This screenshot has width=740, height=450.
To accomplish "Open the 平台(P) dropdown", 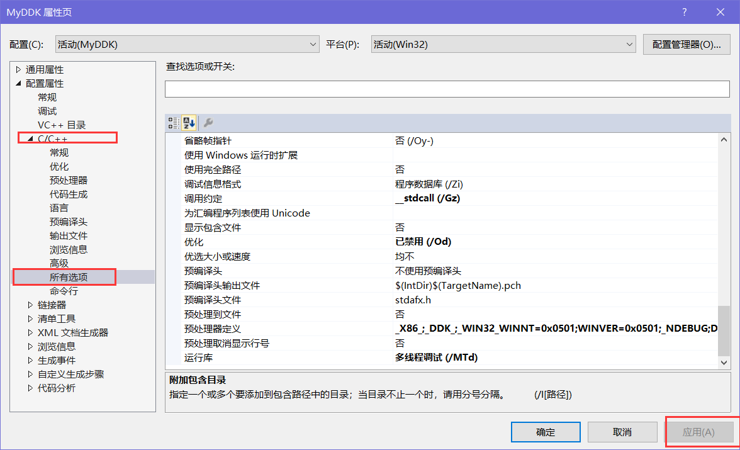I will point(503,45).
